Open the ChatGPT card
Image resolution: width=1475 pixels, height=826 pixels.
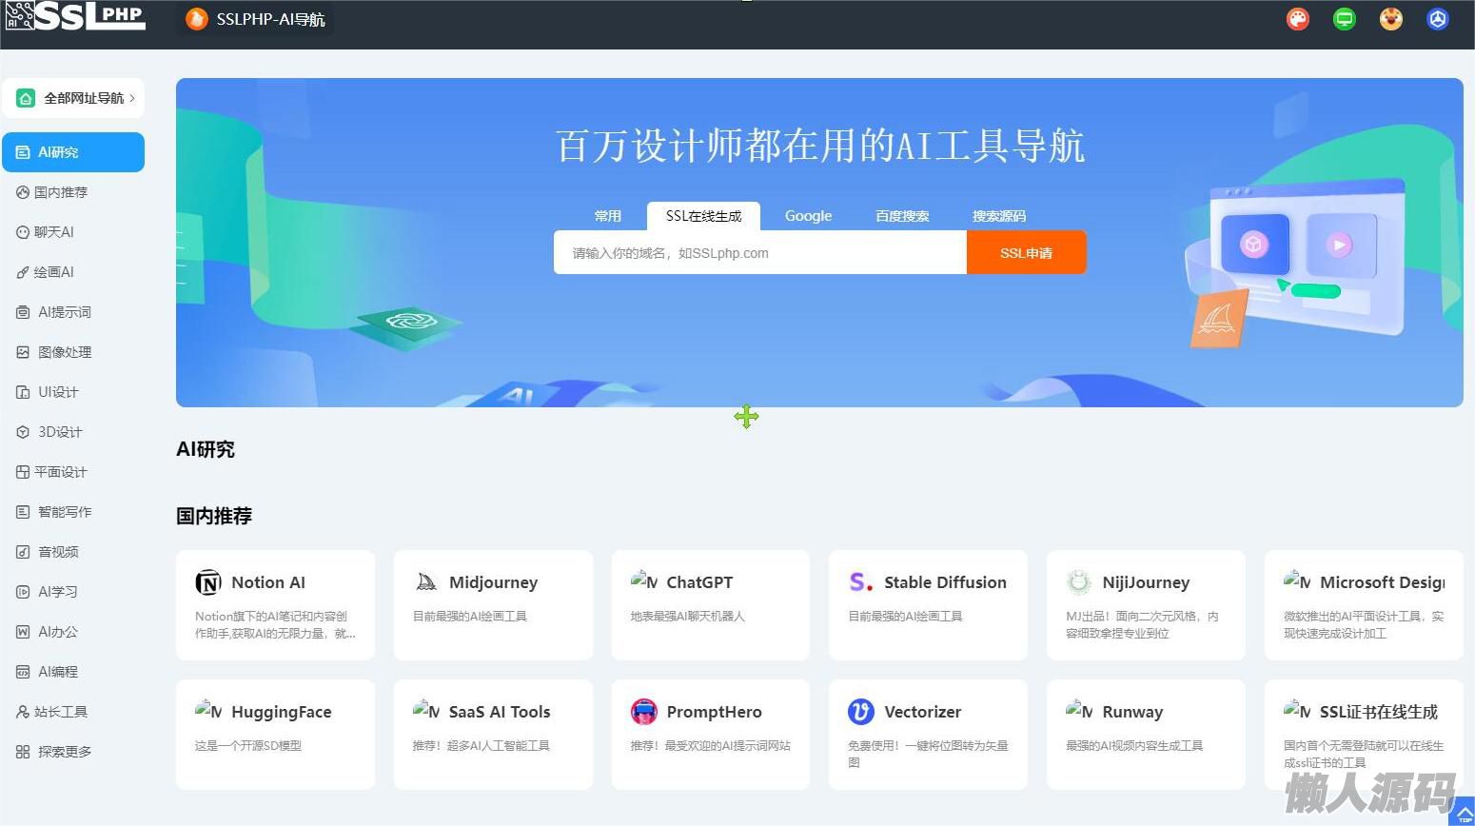click(x=711, y=605)
